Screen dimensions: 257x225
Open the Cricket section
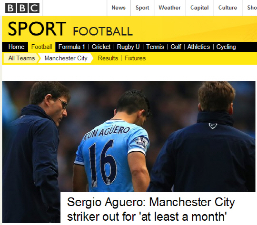101,47
